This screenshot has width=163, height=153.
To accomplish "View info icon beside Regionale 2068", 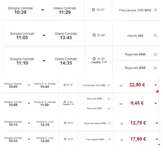I will coord(155,68).
